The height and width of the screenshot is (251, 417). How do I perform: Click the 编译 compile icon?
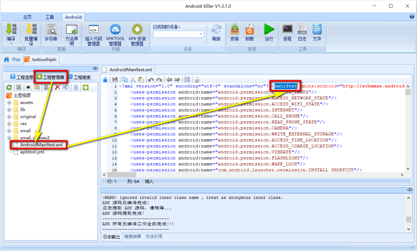11,29
